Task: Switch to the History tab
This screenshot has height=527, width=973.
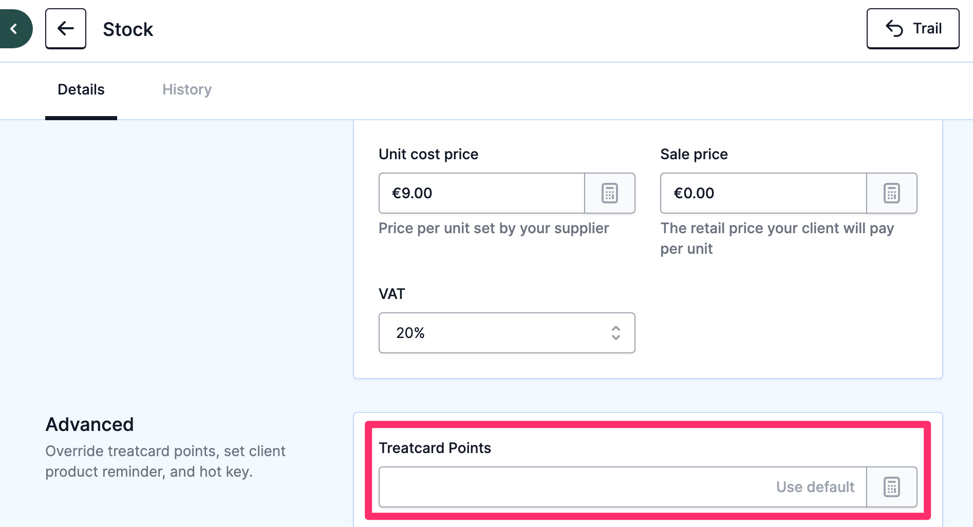Action: tap(187, 89)
